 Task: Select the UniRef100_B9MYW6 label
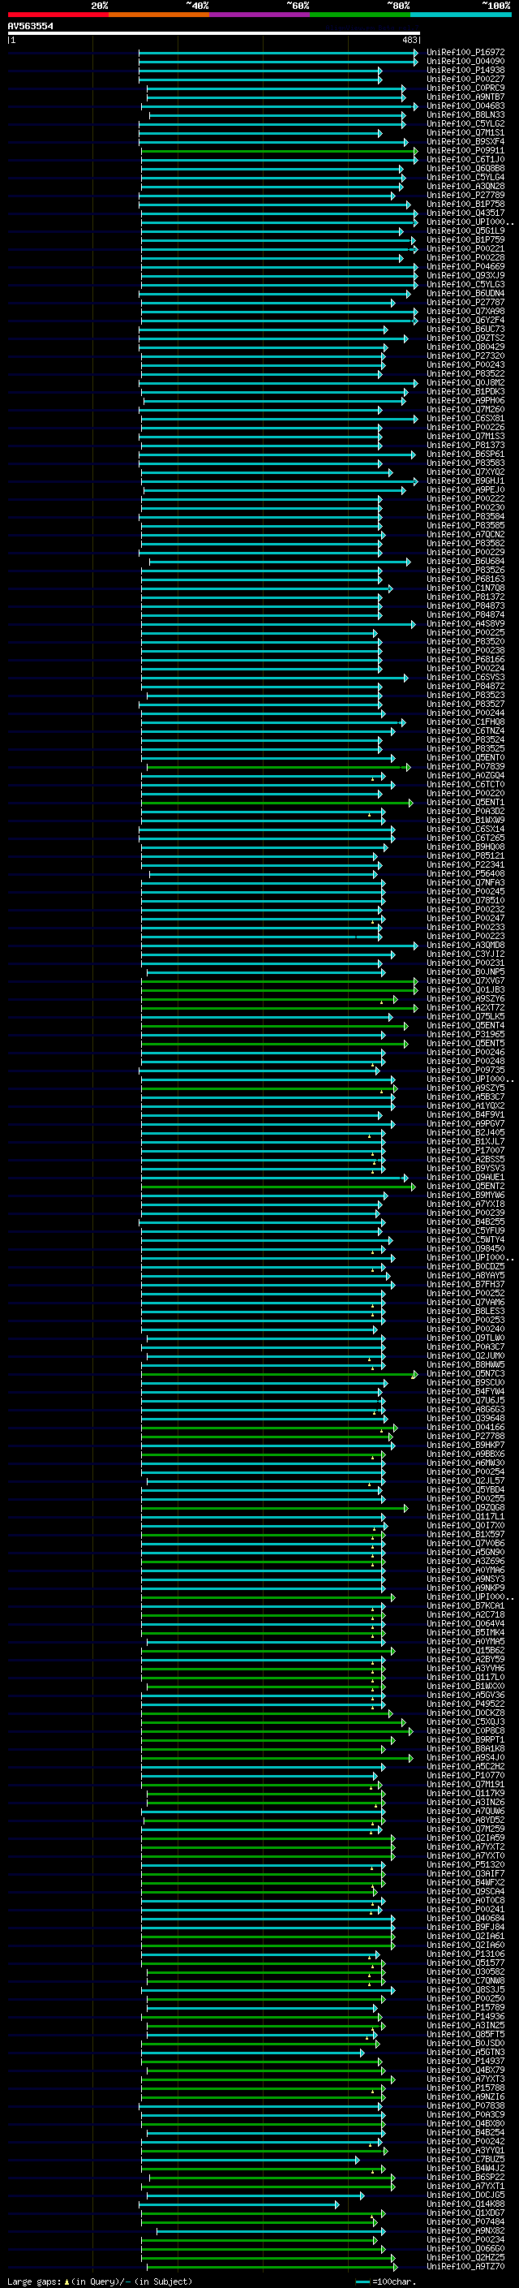[465, 1195]
